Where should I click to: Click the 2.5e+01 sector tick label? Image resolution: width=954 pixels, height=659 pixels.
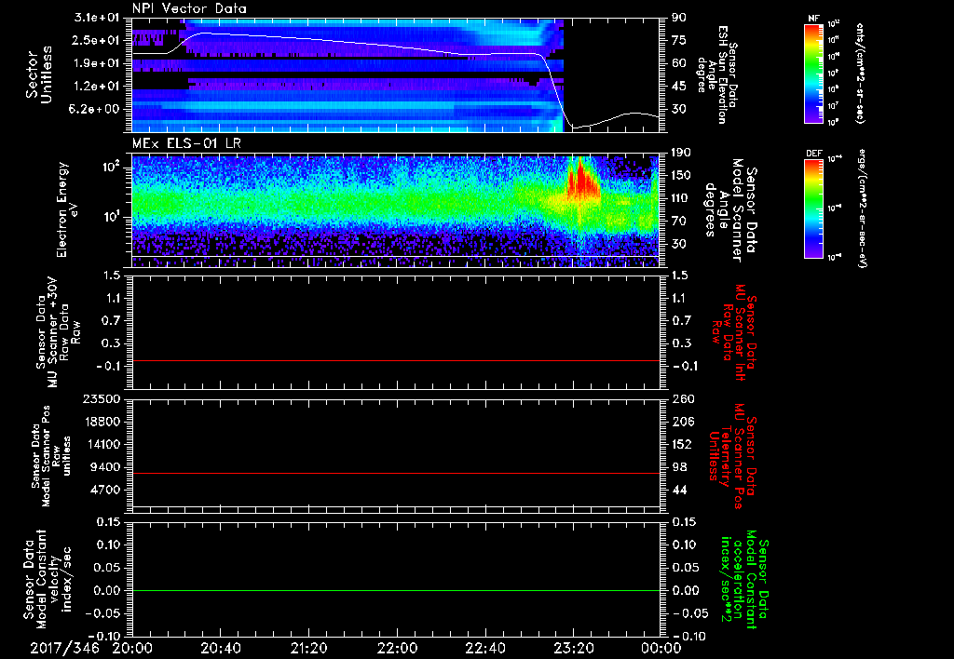pyautogui.click(x=96, y=40)
